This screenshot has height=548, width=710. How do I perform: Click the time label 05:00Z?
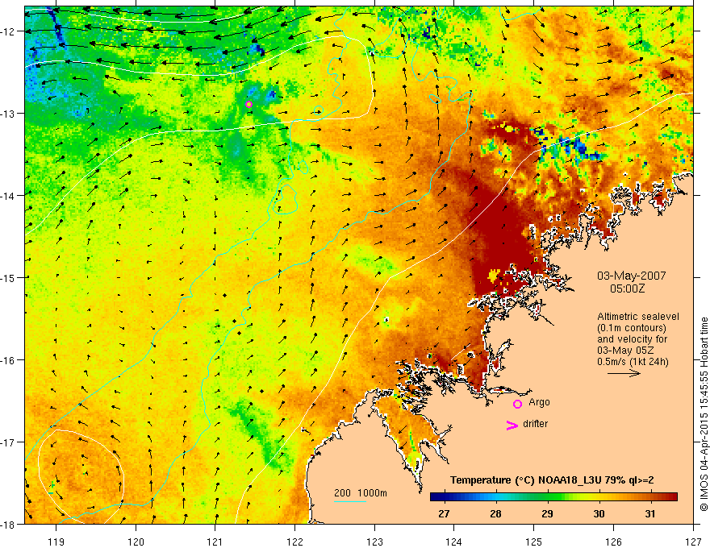(627, 289)
